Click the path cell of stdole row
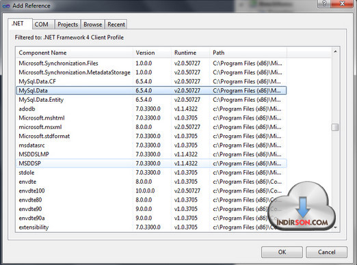357x265 pixels. tap(247, 173)
